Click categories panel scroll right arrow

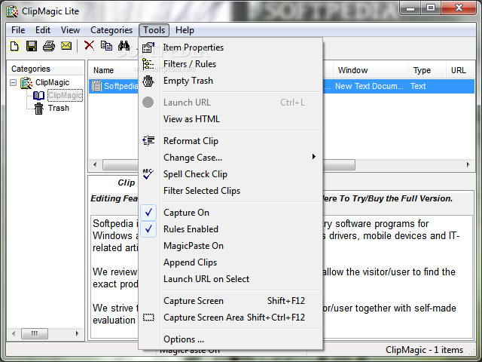tap(77, 333)
